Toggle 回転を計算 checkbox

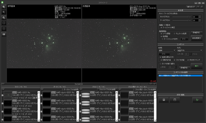(x=161, y=60)
